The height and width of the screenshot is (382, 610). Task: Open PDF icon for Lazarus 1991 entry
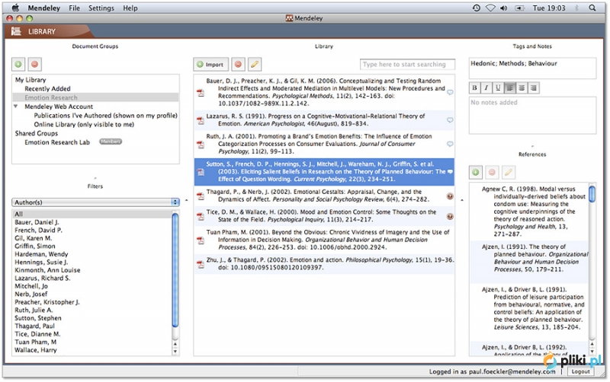(201, 120)
